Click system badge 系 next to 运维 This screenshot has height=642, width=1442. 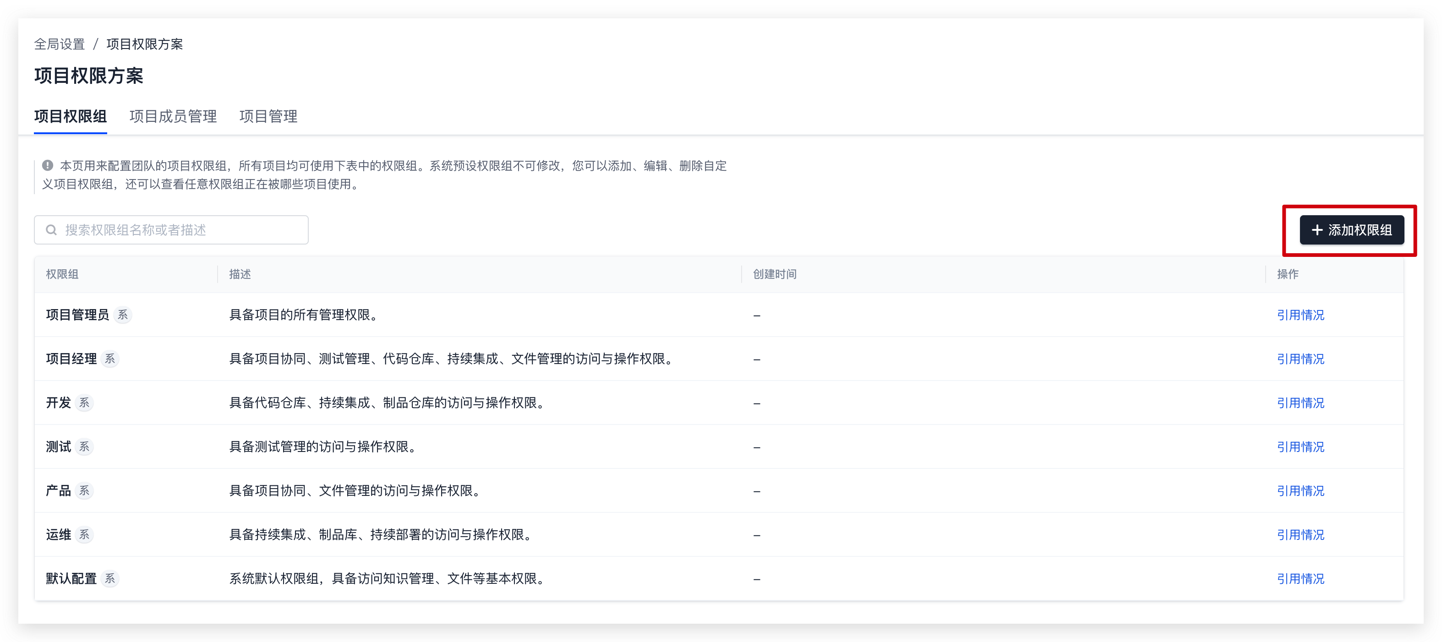coord(84,534)
